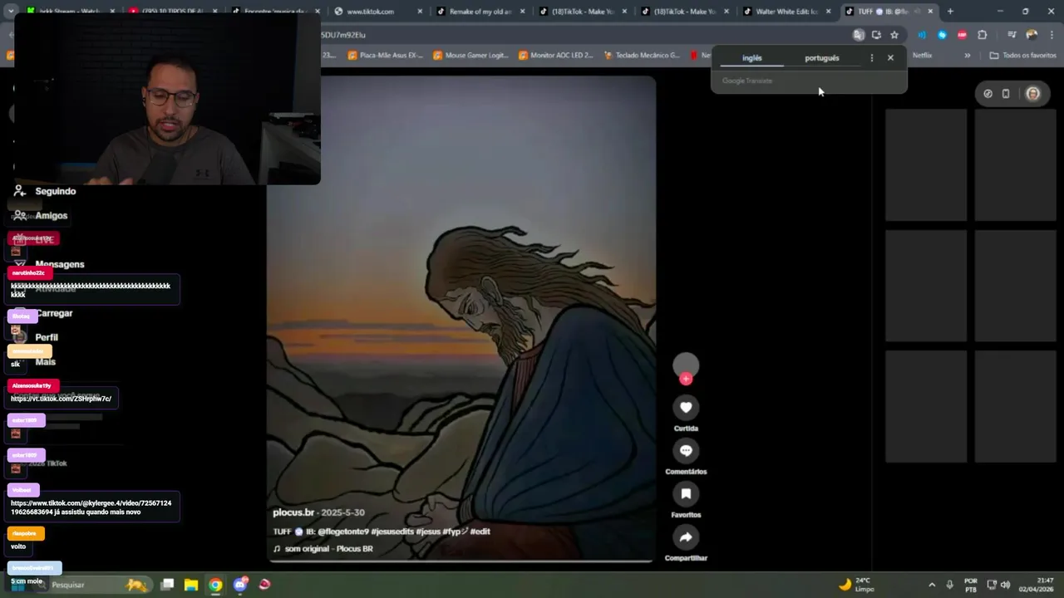The image size is (1064, 598).
Task: Open Google Chrome in the taskbar
Action: pos(215,585)
